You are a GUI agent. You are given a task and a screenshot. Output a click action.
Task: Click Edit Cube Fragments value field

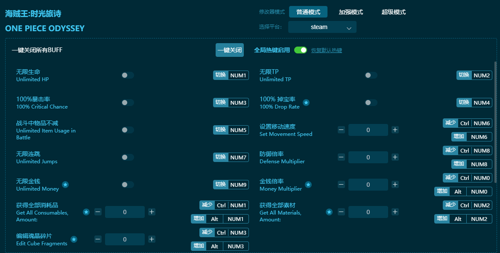(125, 239)
